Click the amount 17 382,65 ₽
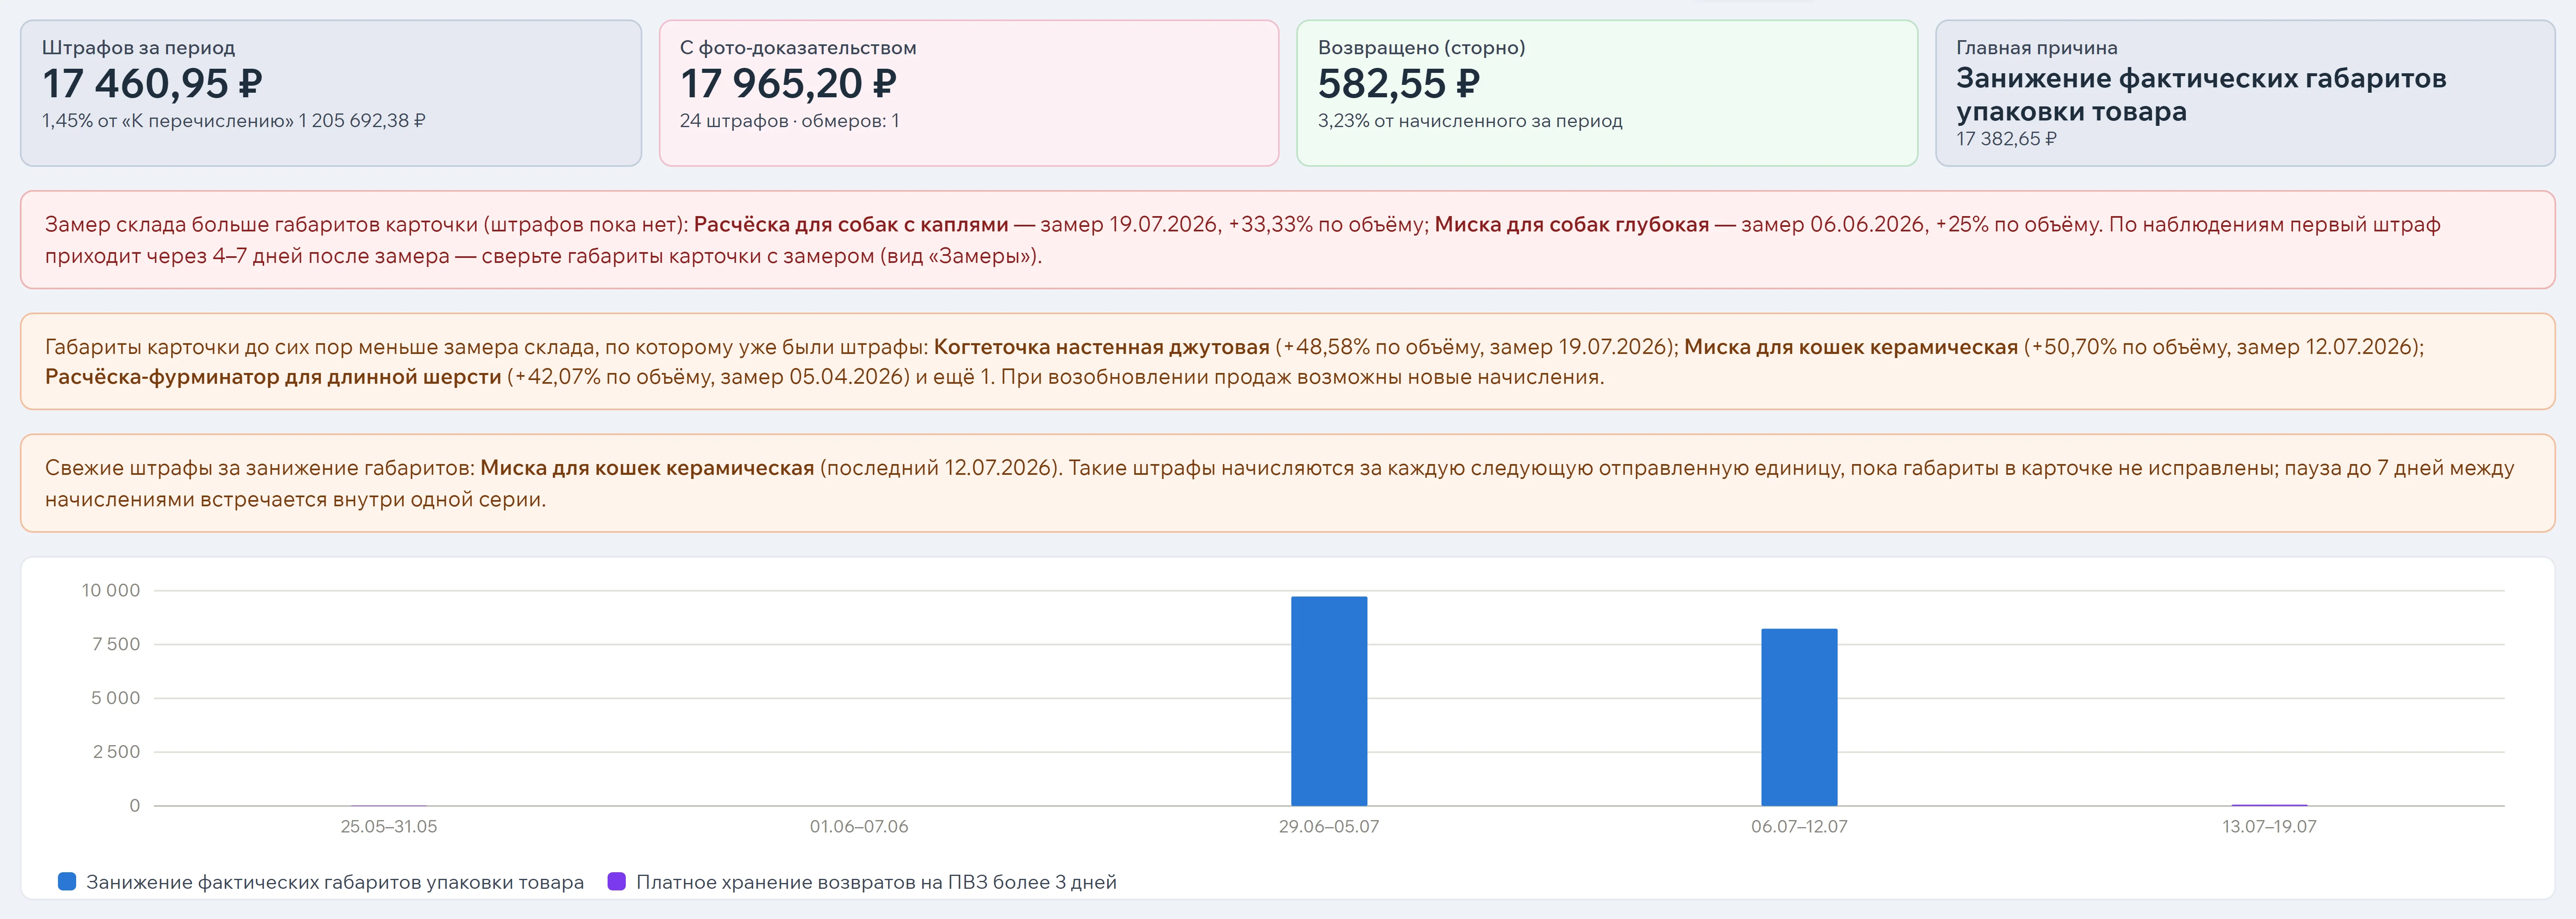Screen dimensions: 2576x919 tap(2006, 139)
